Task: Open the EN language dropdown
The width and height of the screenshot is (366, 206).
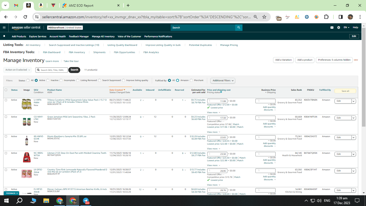Action: pyautogui.click(x=347, y=27)
